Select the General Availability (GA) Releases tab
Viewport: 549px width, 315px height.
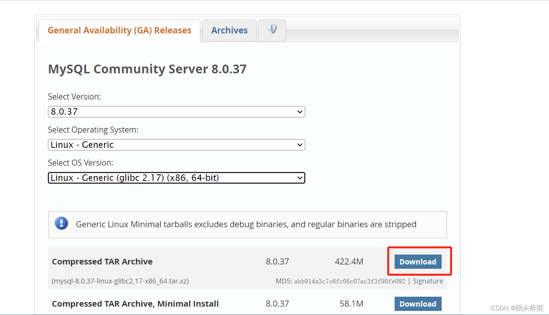[x=118, y=30]
